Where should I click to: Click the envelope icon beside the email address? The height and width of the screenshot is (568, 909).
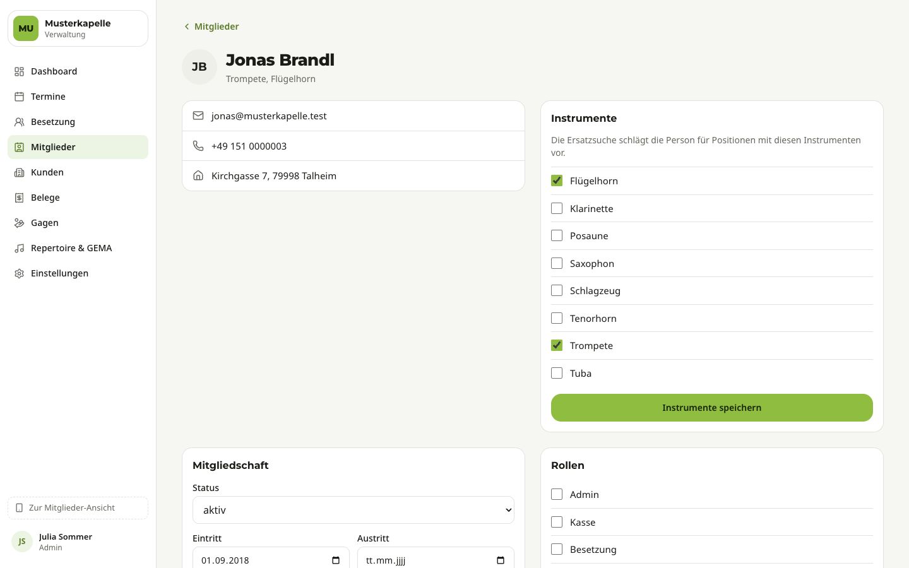[198, 115]
